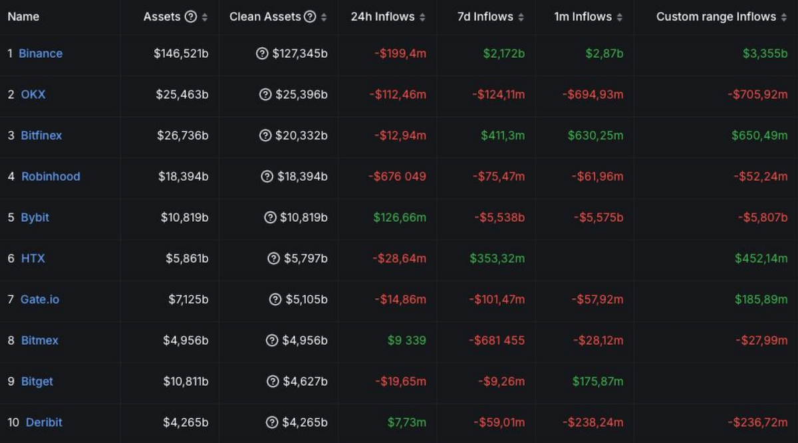
Task: Click Bitget's Assets value $10,811b
Action: point(186,381)
